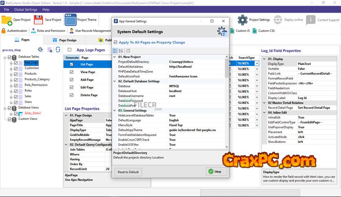
Task: Open the Project Theme icon
Action: pyautogui.click(x=71, y=20)
